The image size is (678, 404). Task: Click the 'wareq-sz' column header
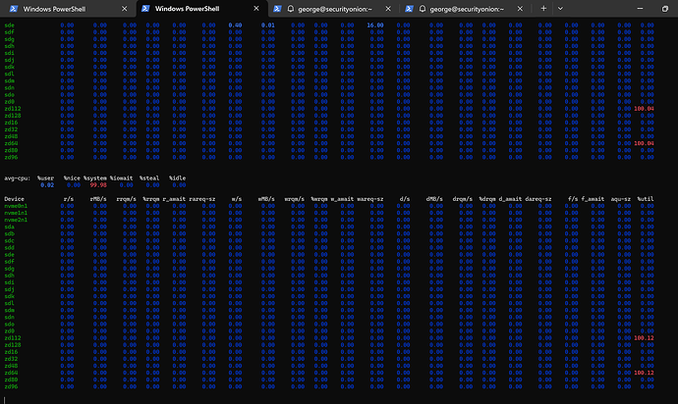(x=370, y=199)
